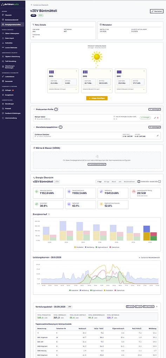
Task: Open Übersicht in the sidebar
Action: [12, 15]
